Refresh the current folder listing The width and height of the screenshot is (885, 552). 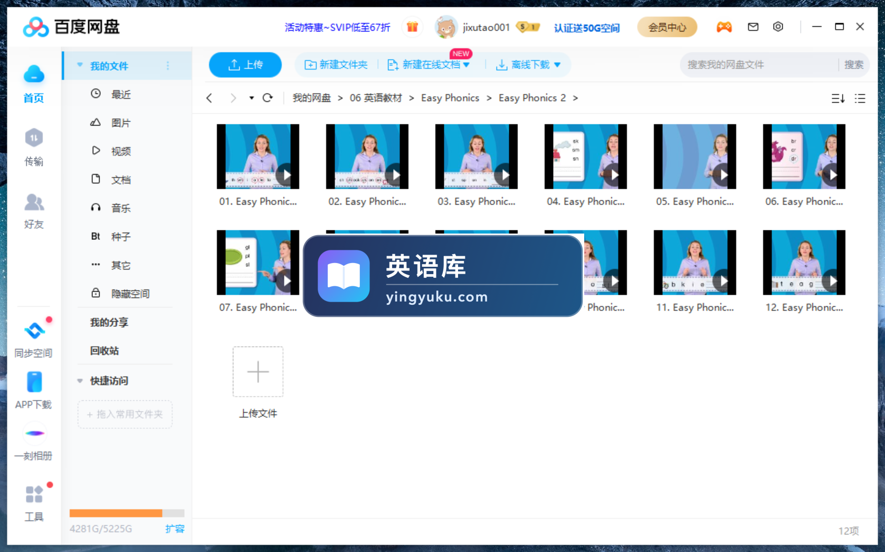[x=268, y=98]
